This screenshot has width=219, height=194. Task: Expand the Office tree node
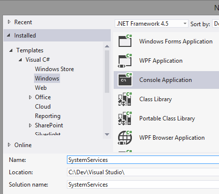[x=30, y=97]
